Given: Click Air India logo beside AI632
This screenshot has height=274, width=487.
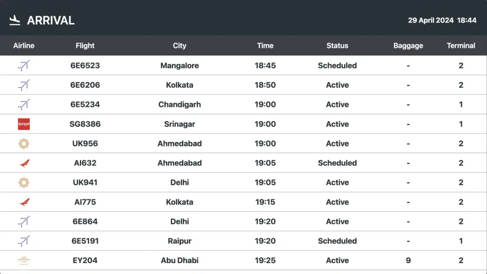Looking at the screenshot, I should [x=24, y=163].
